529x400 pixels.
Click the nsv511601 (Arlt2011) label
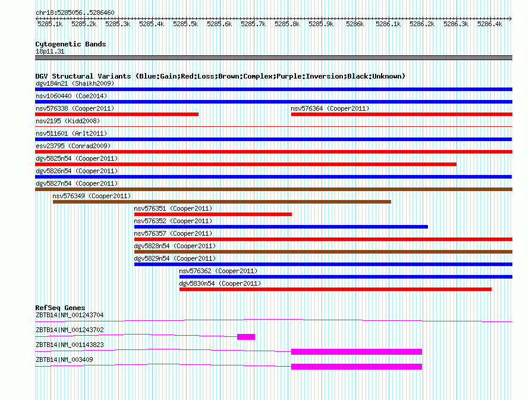[71, 133]
